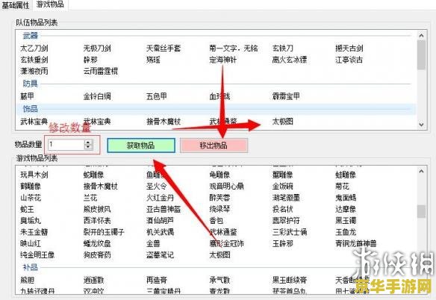
Task: Select 香包 in the game item list
Action: pos(217,221)
